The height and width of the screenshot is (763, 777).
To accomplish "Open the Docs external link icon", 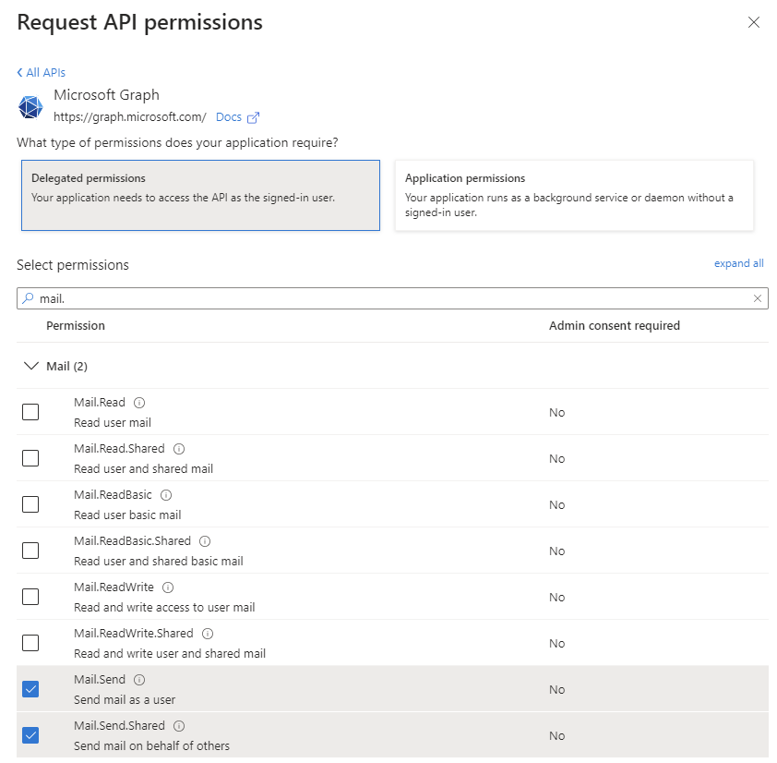I will [254, 117].
